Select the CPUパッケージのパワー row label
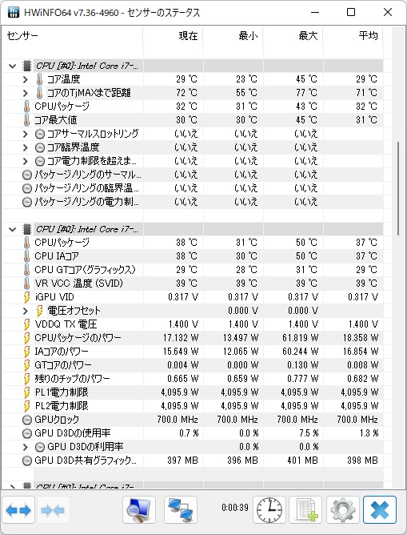This screenshot has height=535, width=407. point(78,338)
